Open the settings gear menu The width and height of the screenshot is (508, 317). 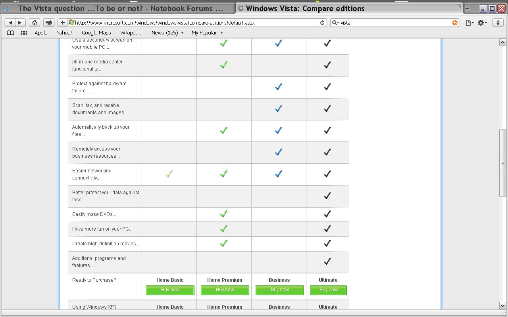pyautogui.click(x=483, y=23)
